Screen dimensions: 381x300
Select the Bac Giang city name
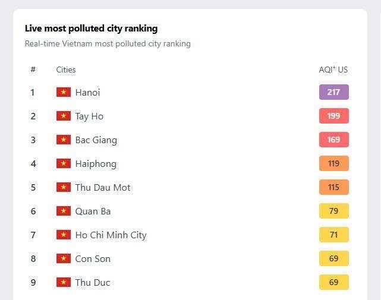coord(96,140)
